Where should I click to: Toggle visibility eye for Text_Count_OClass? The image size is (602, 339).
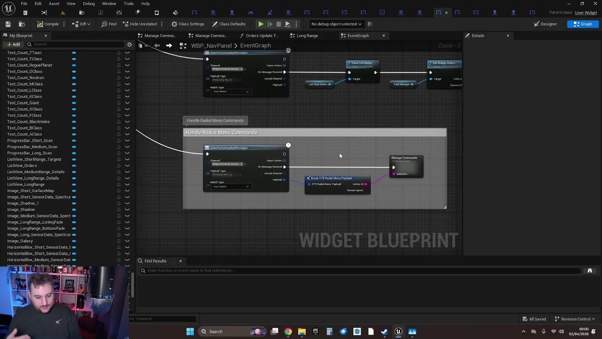click(127, 72)
